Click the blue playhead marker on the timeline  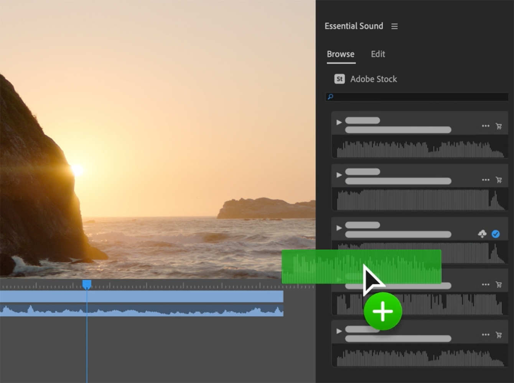tap(87, 284)
